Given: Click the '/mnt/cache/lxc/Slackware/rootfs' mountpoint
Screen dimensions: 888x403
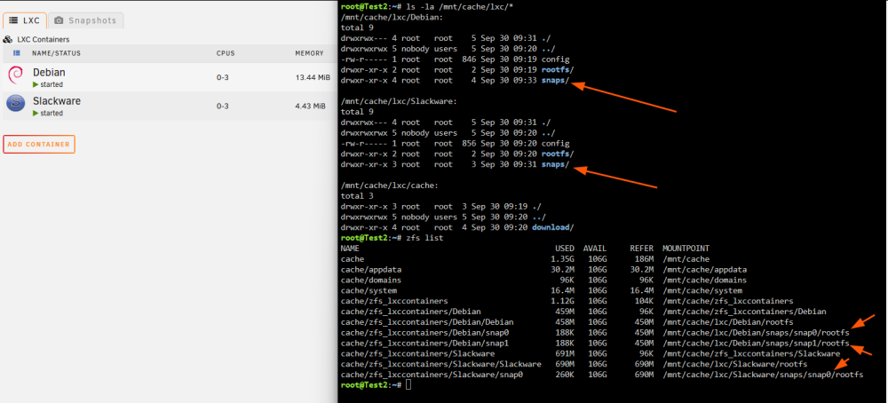Looking at the screenshot, I should [x=734, y=365].
